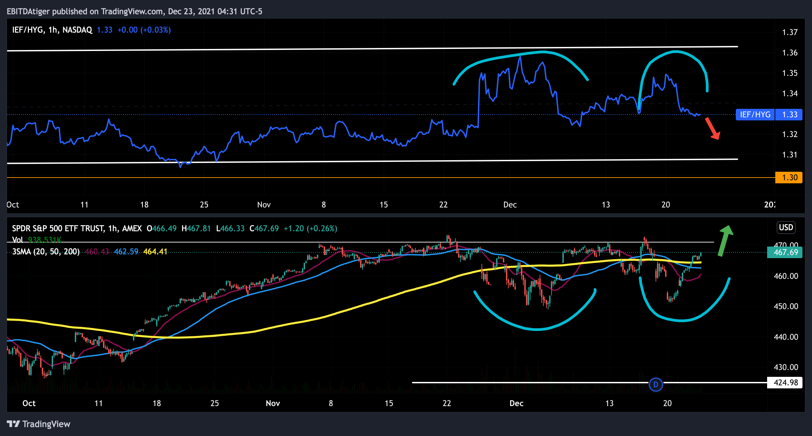812x436 pixels.
Task: Click the 1.32 axis value in upper chart
Action: click(790, 134)
